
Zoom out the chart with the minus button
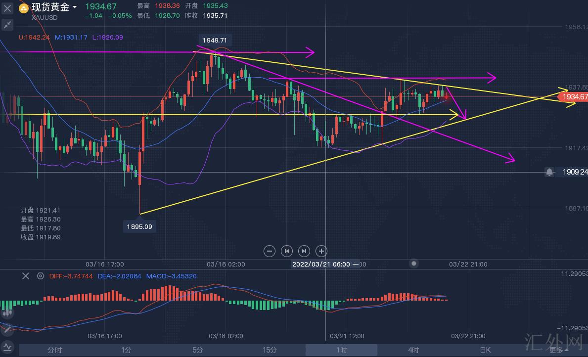270,251
